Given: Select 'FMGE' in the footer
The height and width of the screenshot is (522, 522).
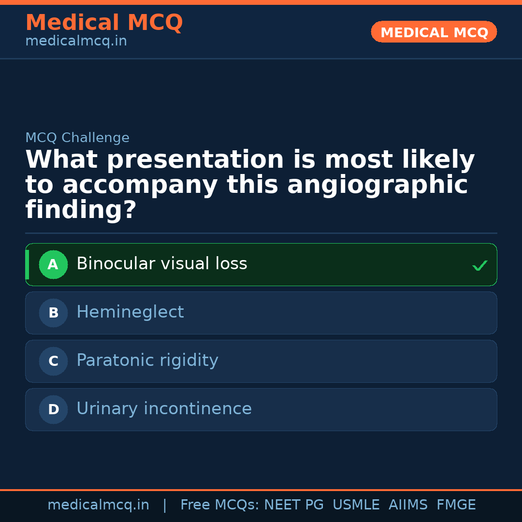Looking at the screenshot, I should point(456,505).
